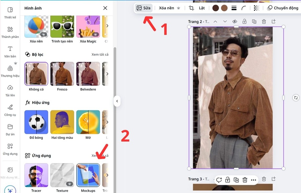Viewport: 301px width, 193px height.
Task: Open the transparency checkerboard icon
Action: [x=257, y=8]
